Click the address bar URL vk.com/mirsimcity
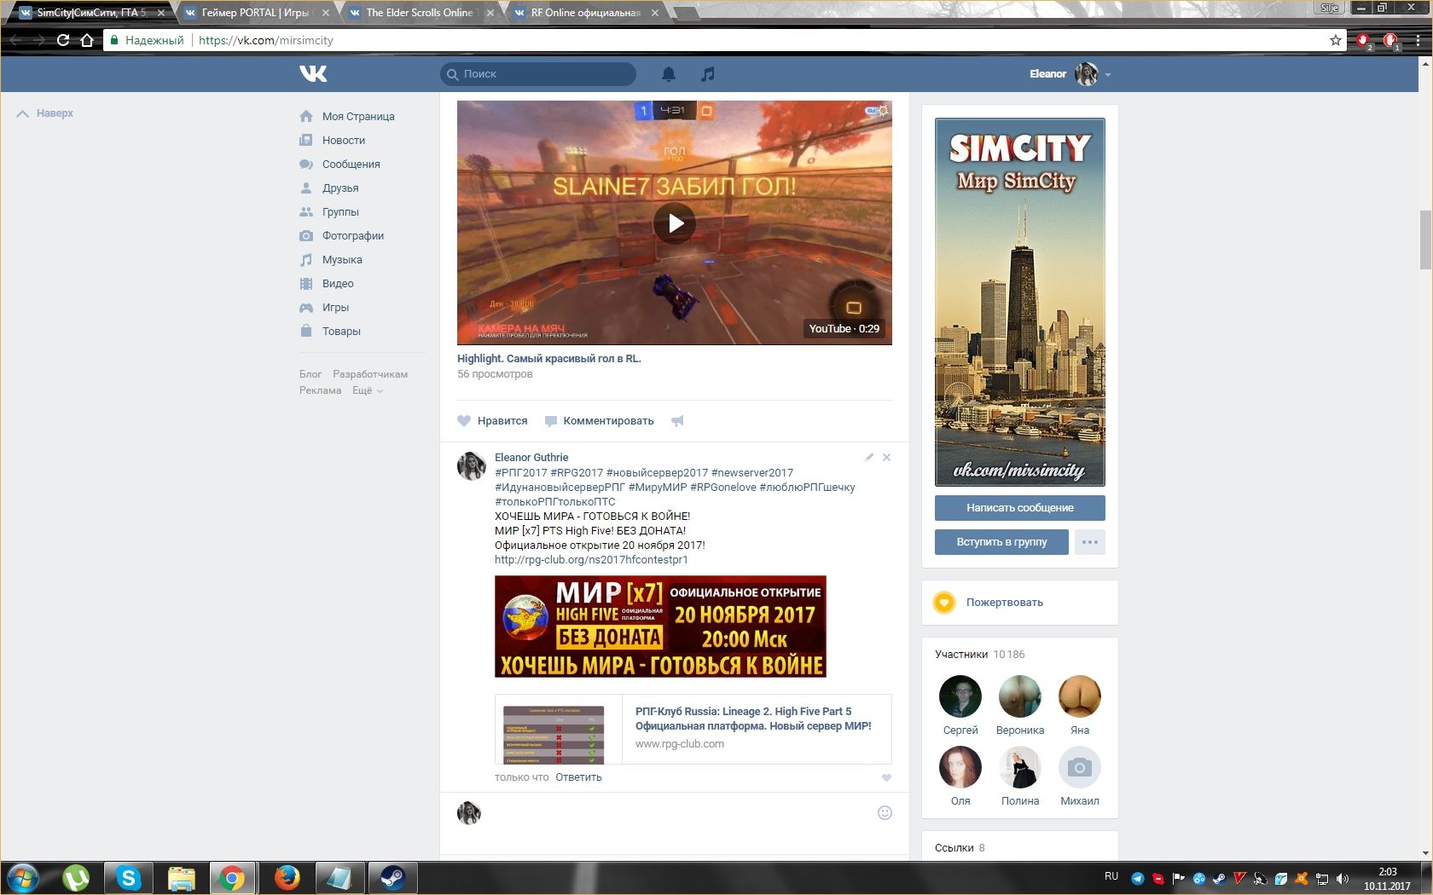1433x895 pixels. pyautogui.click(x=266, y=40)
